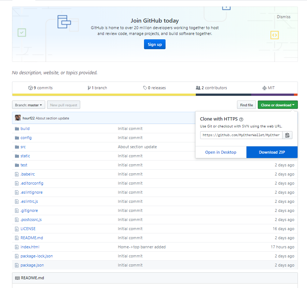View 1 branch
The width and height of the screenshot is (307, 288).
(x=97, y=88)
